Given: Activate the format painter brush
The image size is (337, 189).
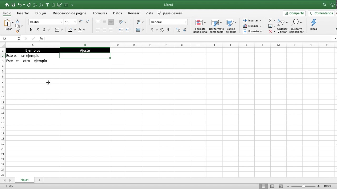Looking at the screenshot, I should 18,31.
